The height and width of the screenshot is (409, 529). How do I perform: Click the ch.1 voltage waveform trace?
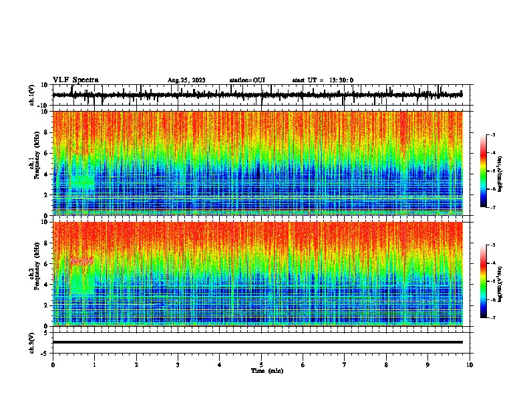click(257, 95)
